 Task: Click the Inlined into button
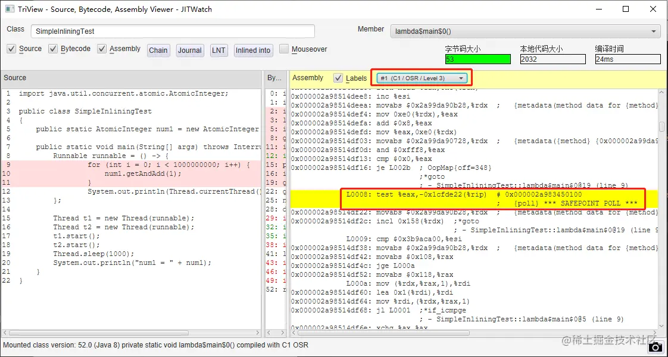tap(253, 50)
